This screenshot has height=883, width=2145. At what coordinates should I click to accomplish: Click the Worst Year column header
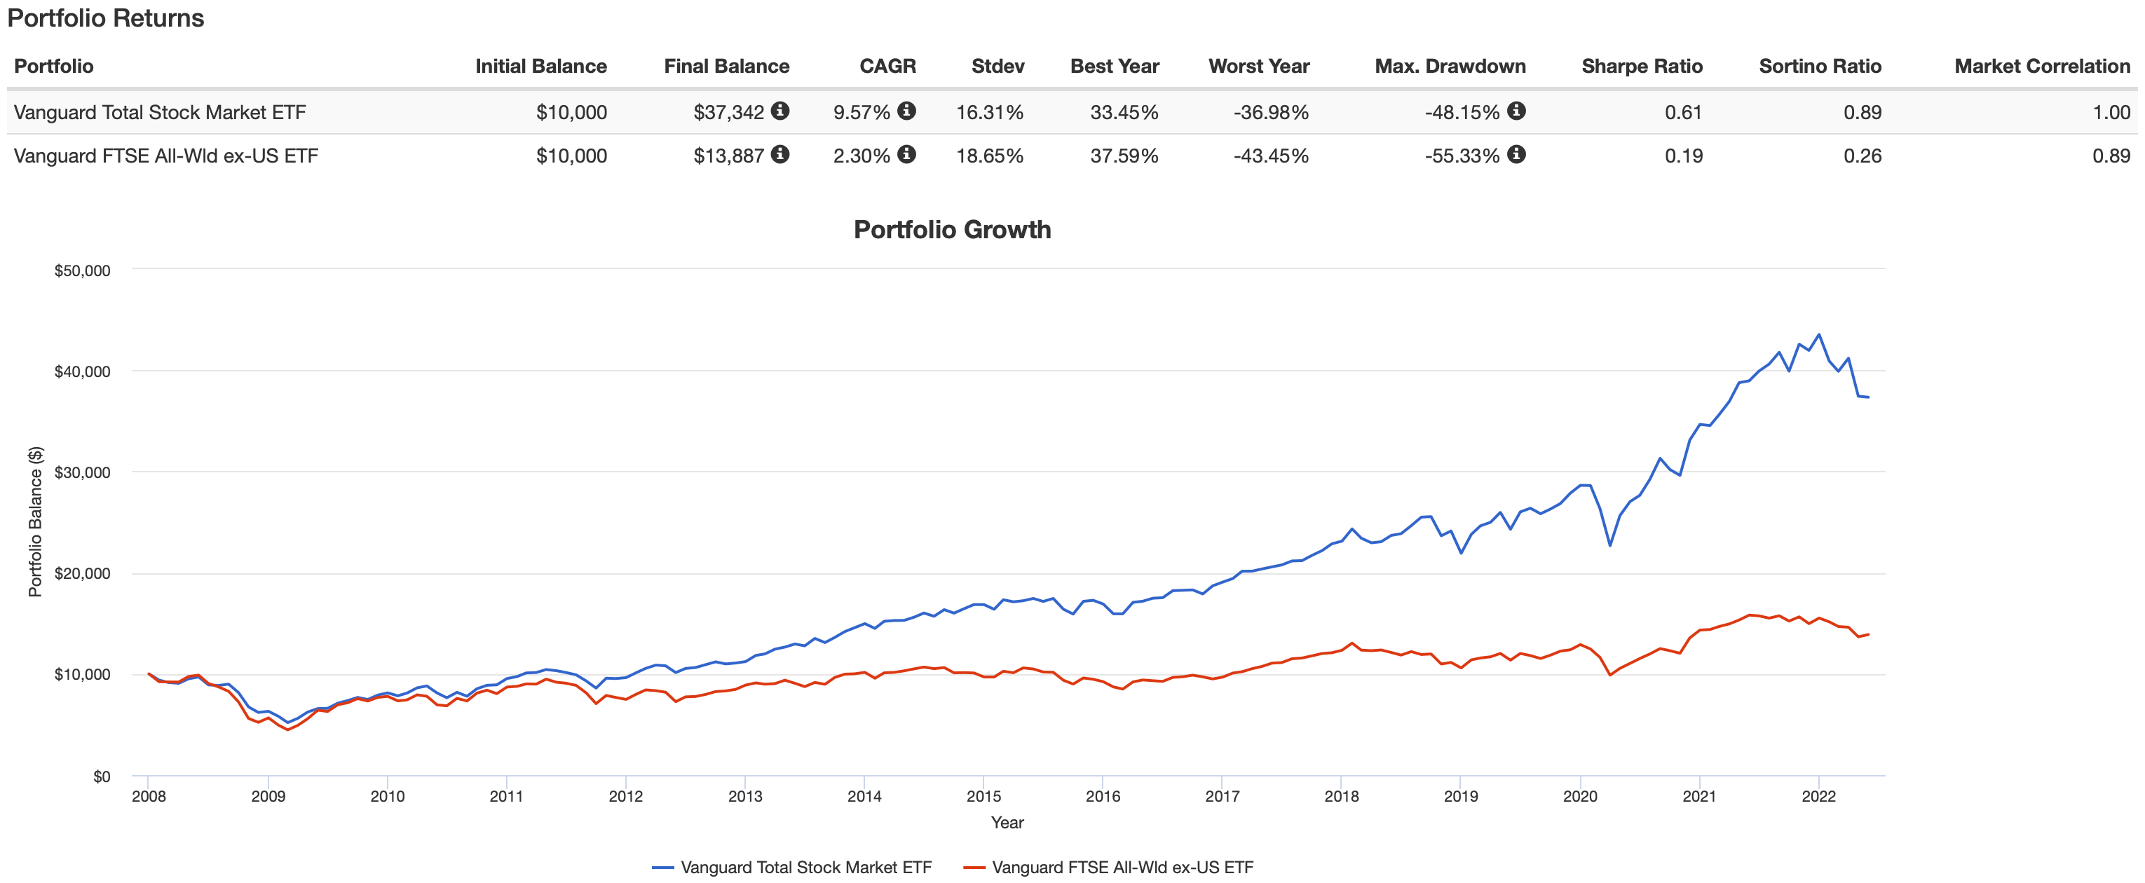click(1259, 67)
